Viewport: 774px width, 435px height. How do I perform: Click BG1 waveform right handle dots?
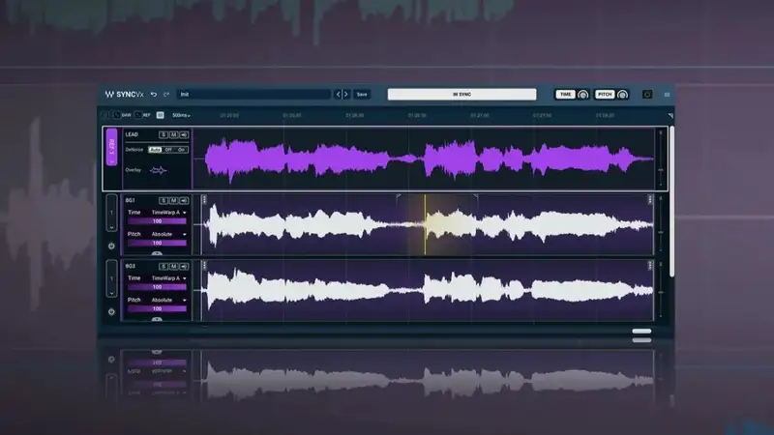coord(649,200)
